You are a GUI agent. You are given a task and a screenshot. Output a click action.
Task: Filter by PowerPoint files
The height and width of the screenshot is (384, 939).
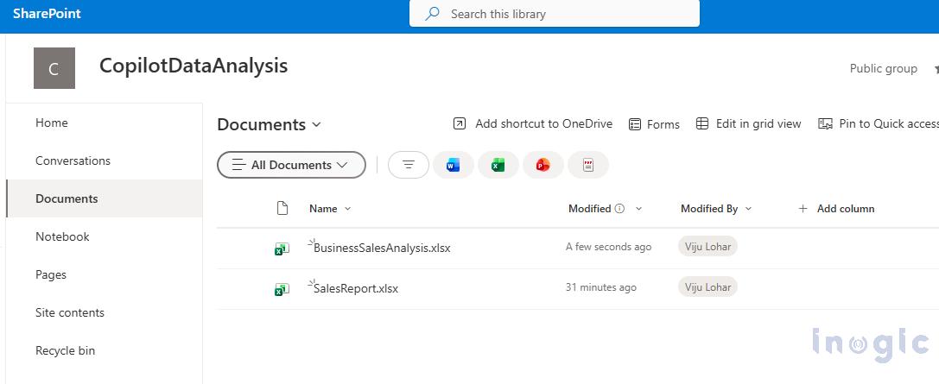click(x=543, y=165)
